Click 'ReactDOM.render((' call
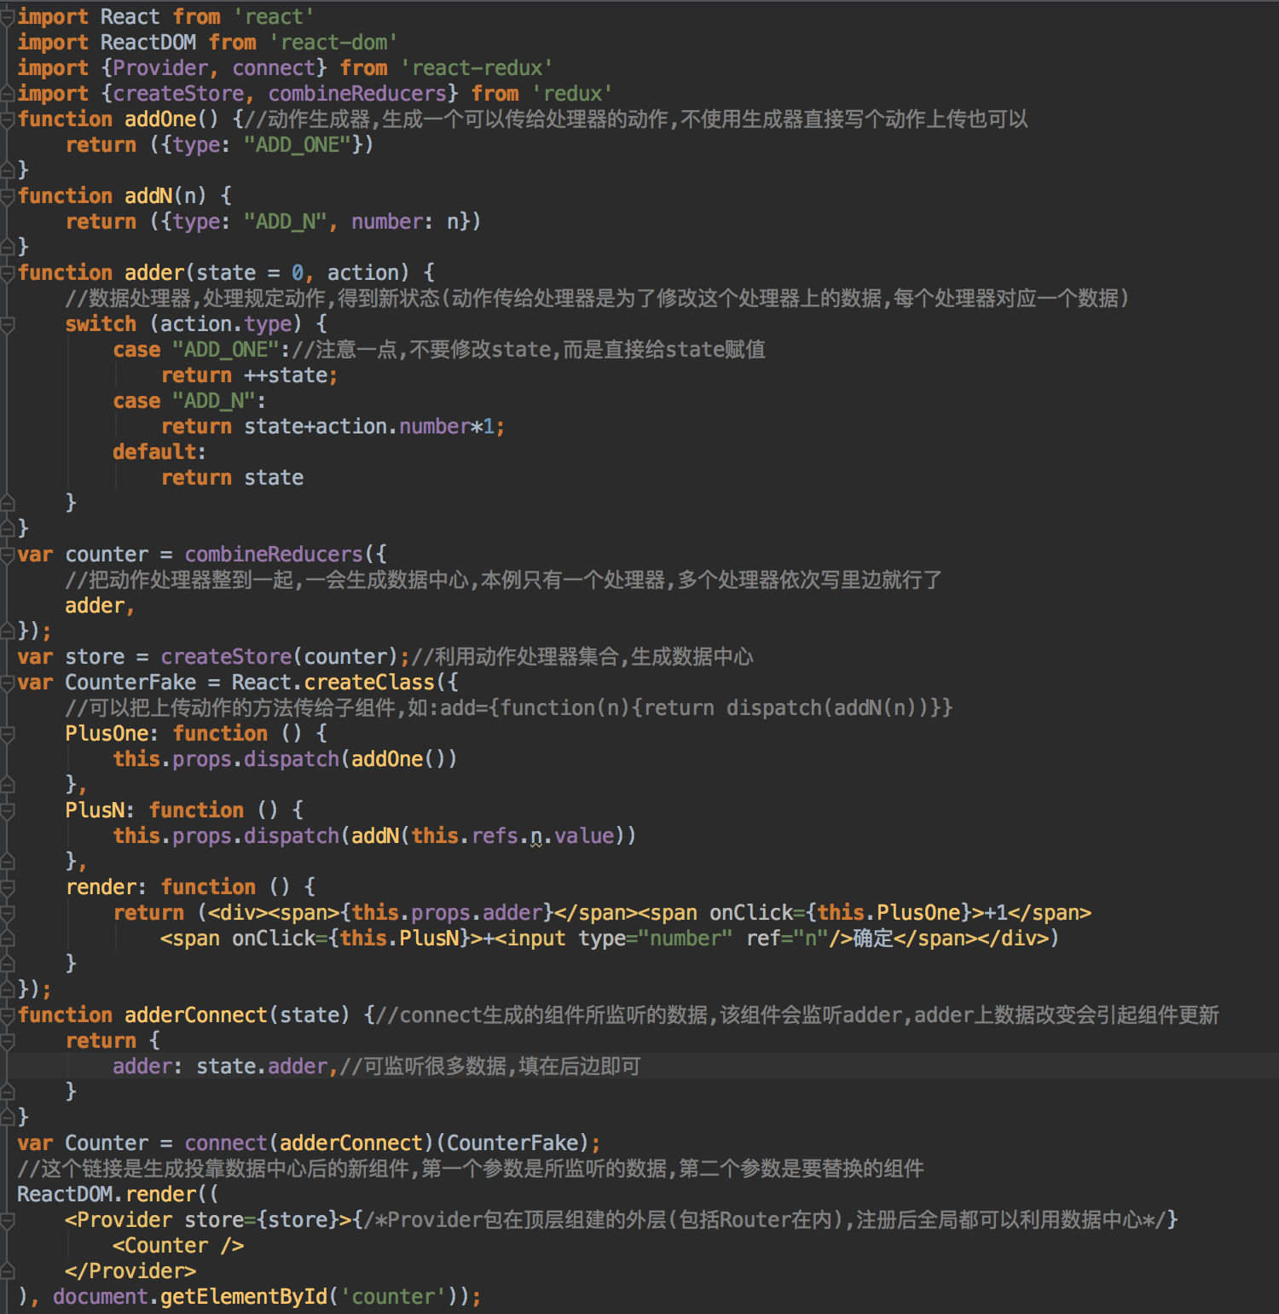 [118, 1195]
